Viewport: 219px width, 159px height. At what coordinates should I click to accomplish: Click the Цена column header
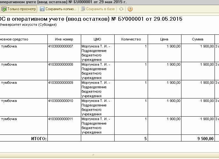pyautogui.click(x=164, y=39)
